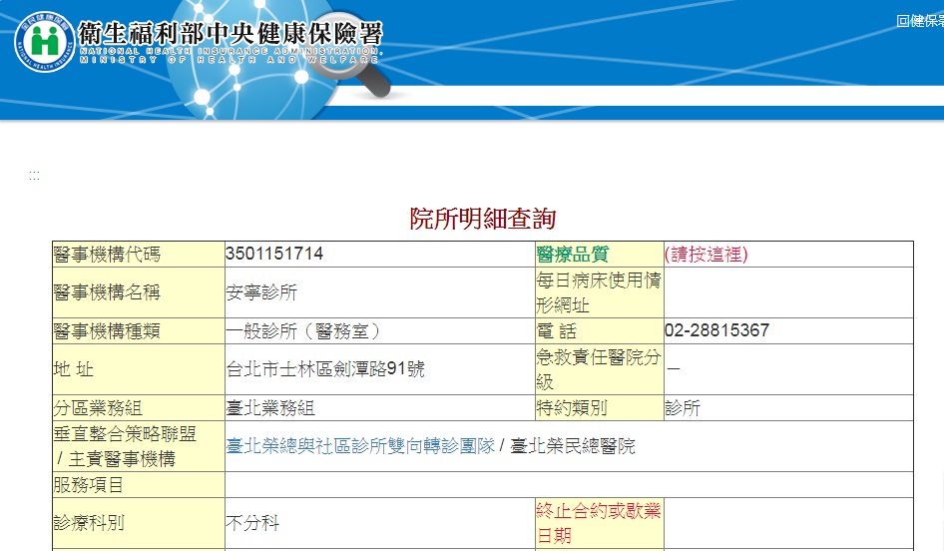This screenshot has height=551, width=944.
Task: Open 臺北榮總與社區診所雙向轉診團隊 link
Action: [x=360, y=446]
